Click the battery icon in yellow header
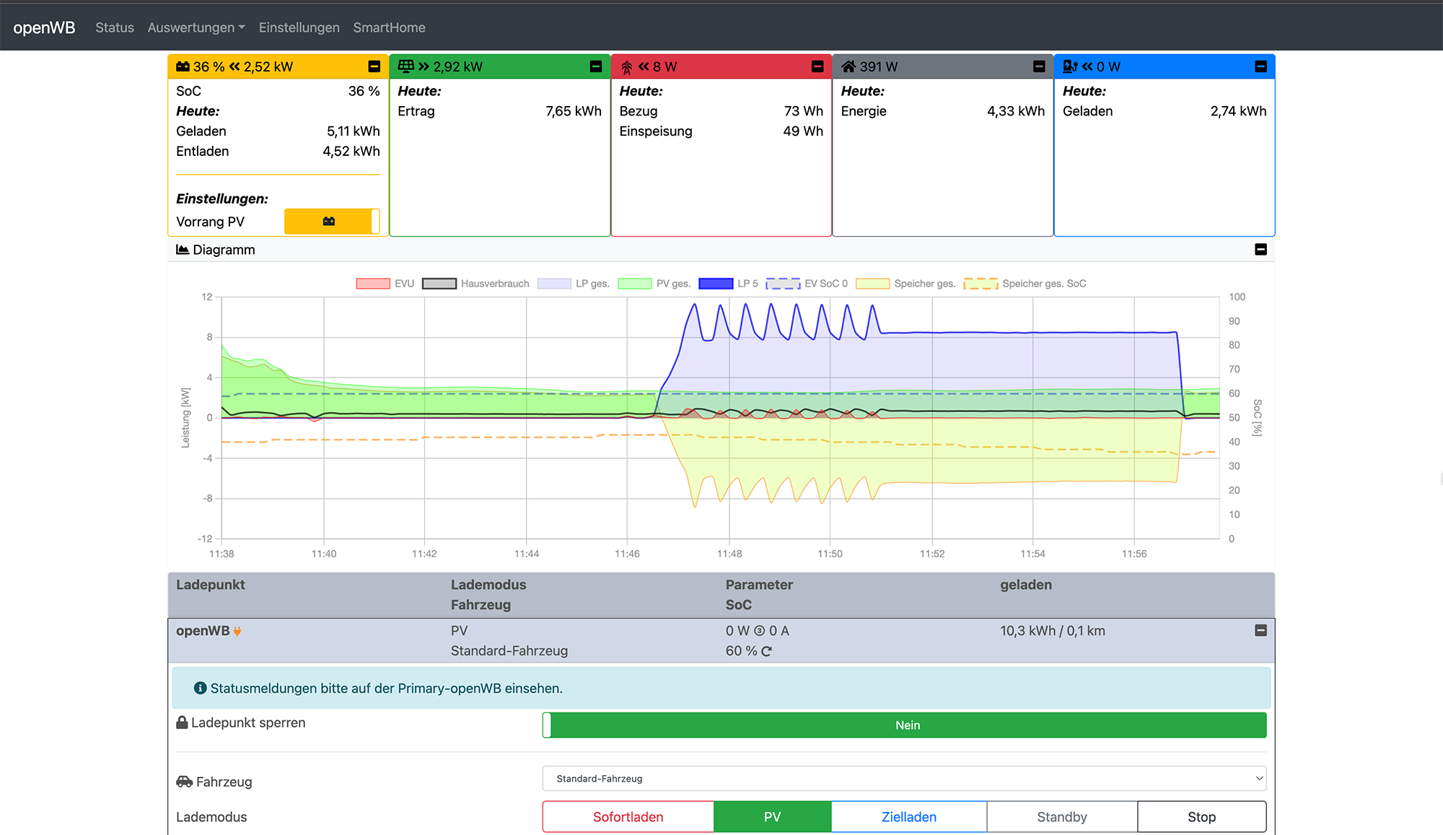Screen dimensions: 1443x835 pyautogui.click(x=183, y=66)
